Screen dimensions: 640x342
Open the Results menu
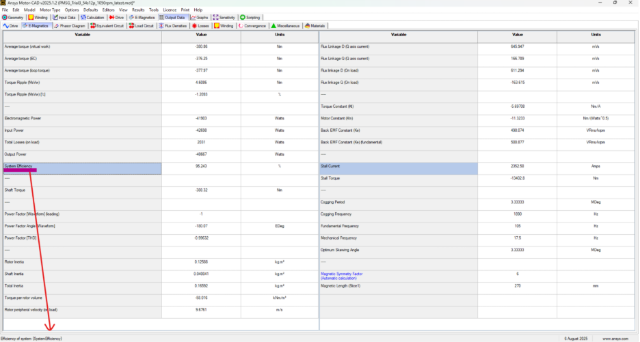click(138, 10)
